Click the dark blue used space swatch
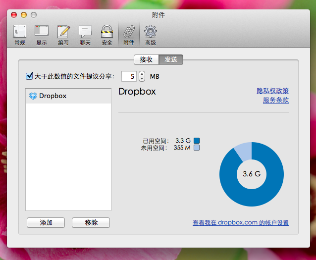The width and height of the screenshot is (316, 260). [197, 140]
